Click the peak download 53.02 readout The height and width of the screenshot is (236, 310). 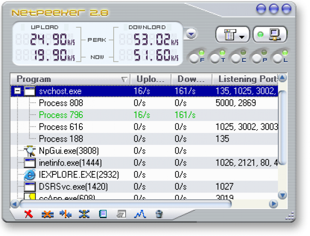156,39
